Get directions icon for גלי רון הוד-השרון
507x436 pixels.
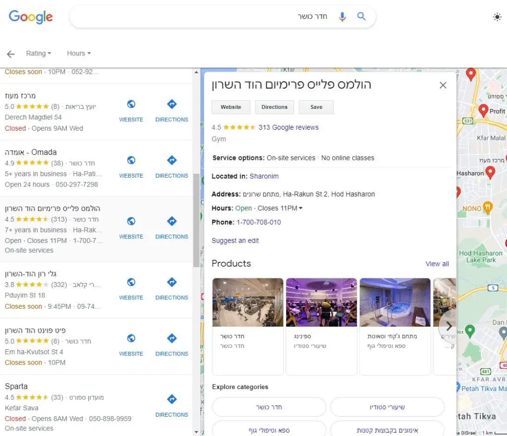tap(172, 282)
